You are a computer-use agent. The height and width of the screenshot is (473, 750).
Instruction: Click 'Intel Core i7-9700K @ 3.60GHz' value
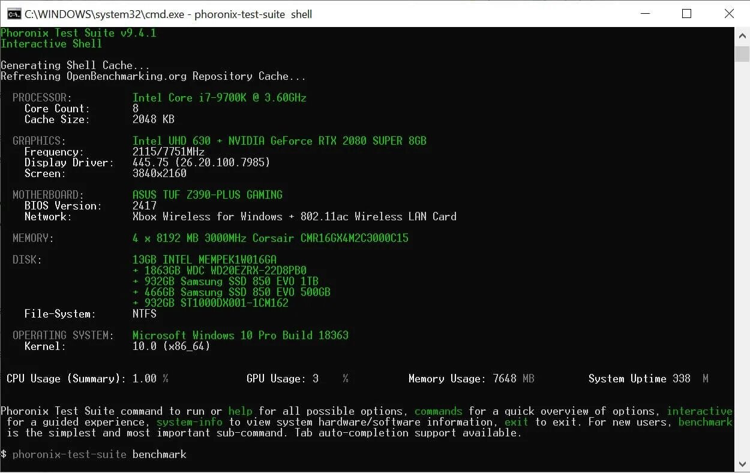(x=220, y=98)
